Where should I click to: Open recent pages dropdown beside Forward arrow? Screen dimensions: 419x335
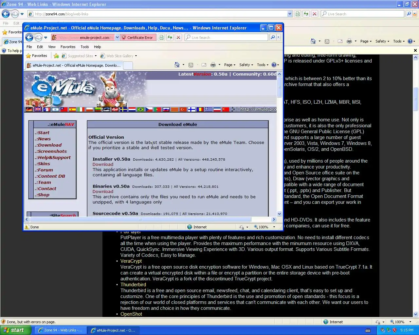46,38
